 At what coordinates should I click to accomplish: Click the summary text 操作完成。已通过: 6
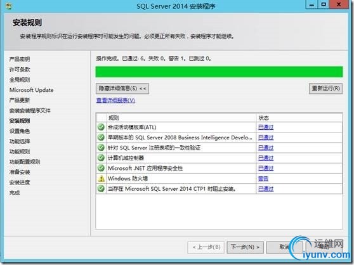pyautogui.click(x=121, y=58)
